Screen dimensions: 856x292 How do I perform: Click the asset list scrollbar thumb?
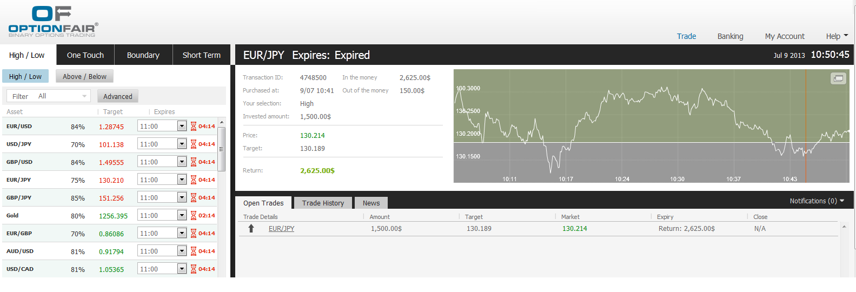[x=221, y=149]
